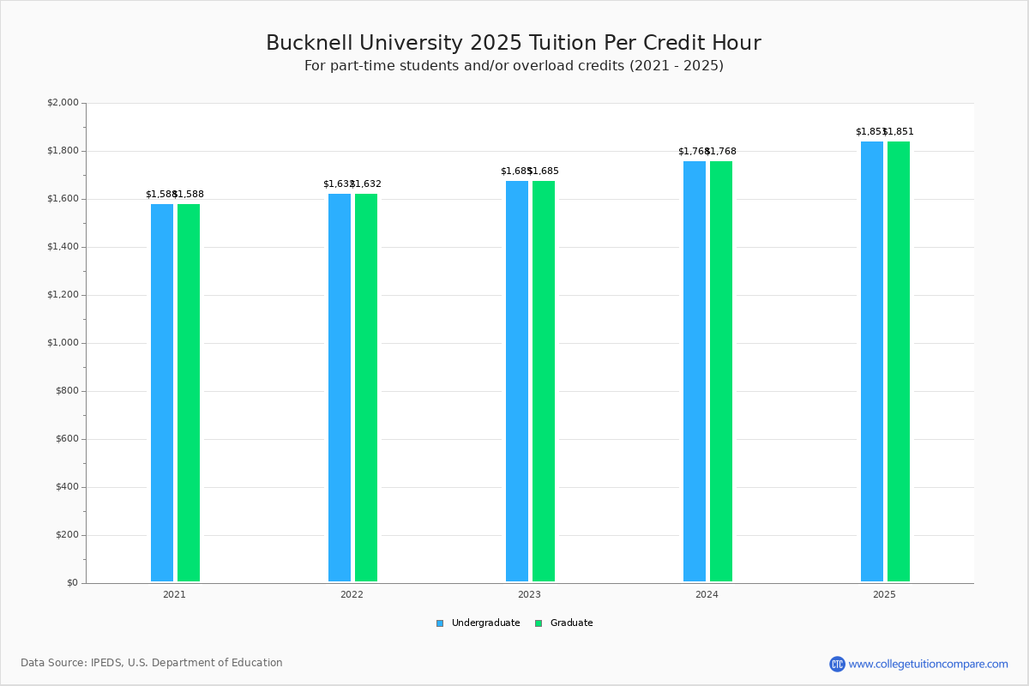Click the Data Source IPEDS text
The image size is (1029, 686).
tap(152, 663)
